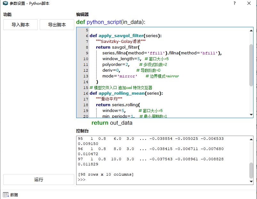The height and width of the screenshot is (199, 257).
Task: Click the help question mark button
Action: click(235, 3)
